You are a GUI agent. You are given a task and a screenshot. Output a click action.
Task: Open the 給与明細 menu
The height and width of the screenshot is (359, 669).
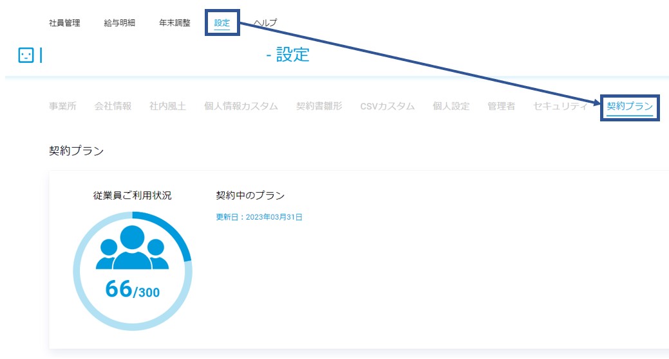pos(120,23)
